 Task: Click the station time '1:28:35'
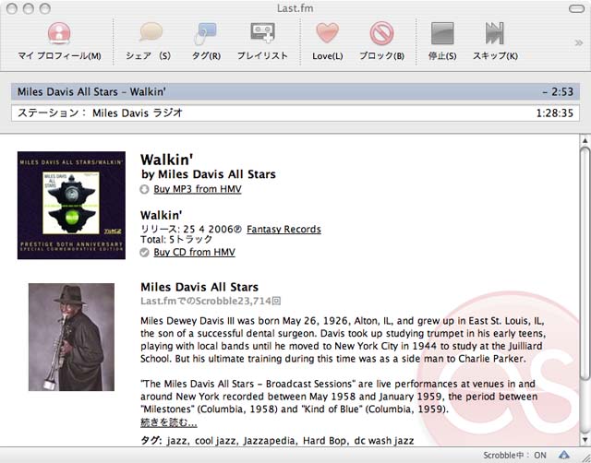point(555,113)
